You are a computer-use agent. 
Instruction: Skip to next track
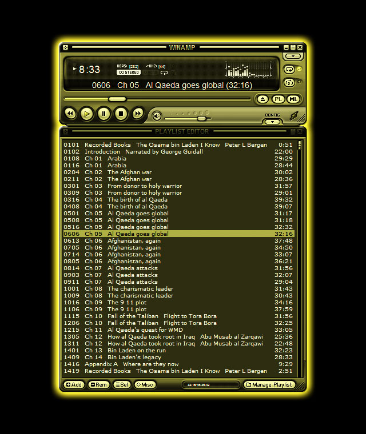tap(138, 114)
